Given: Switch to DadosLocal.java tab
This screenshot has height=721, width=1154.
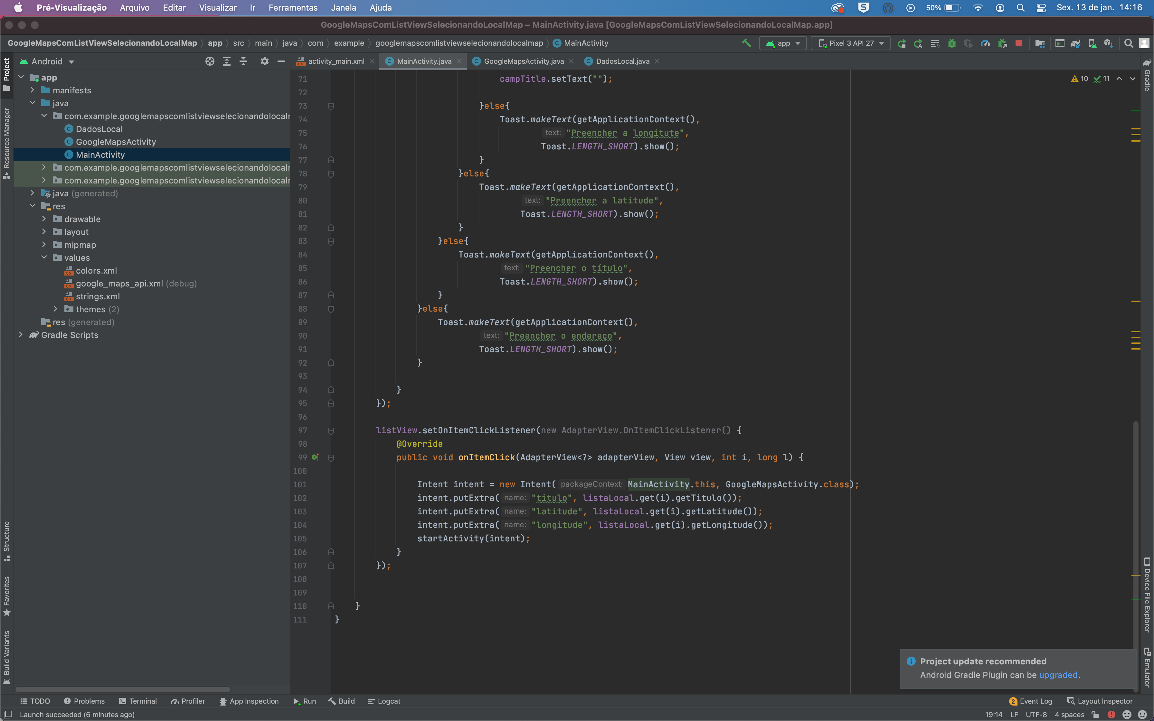Looking at the screenshot, I should tap(622, 61).
